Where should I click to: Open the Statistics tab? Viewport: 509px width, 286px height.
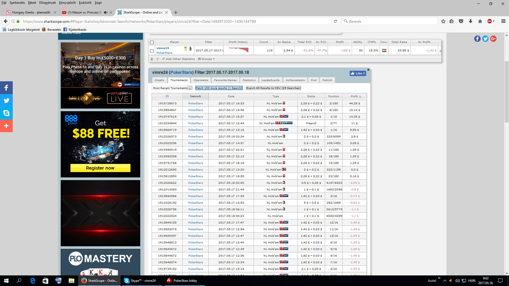pyautogui.click(x=249, y=80)
